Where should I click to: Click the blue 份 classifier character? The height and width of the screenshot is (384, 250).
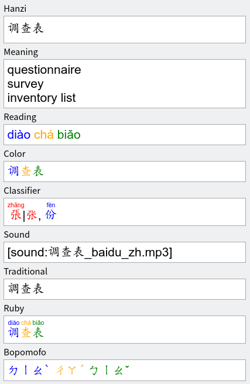pos(51,215)
